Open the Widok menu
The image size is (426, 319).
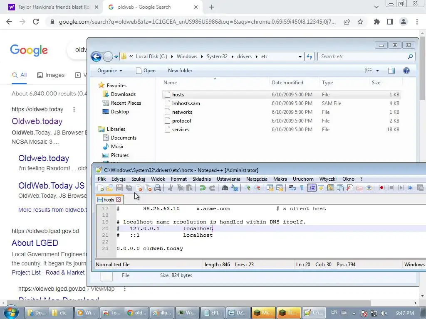point(158,179)
